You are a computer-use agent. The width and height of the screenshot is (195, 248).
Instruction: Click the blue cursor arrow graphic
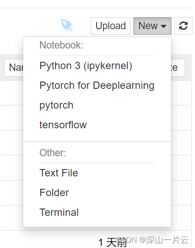[67, 25]
